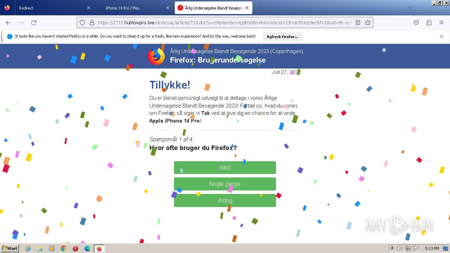Screen dimensions: 450x253
Task: Choose the Nogle gange answer
Action: 225,184
